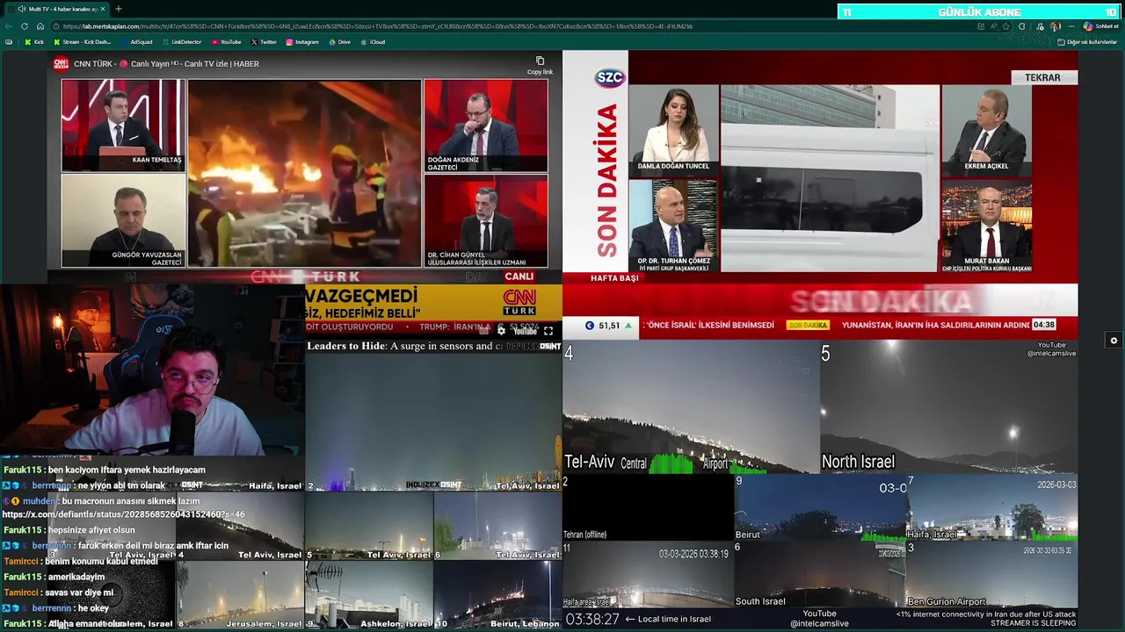Screen dimensions: 1125x632
Task: Click the GÜNLÜK ABONE counter bar
Action: pyautogui.click(x=979, y=11)
